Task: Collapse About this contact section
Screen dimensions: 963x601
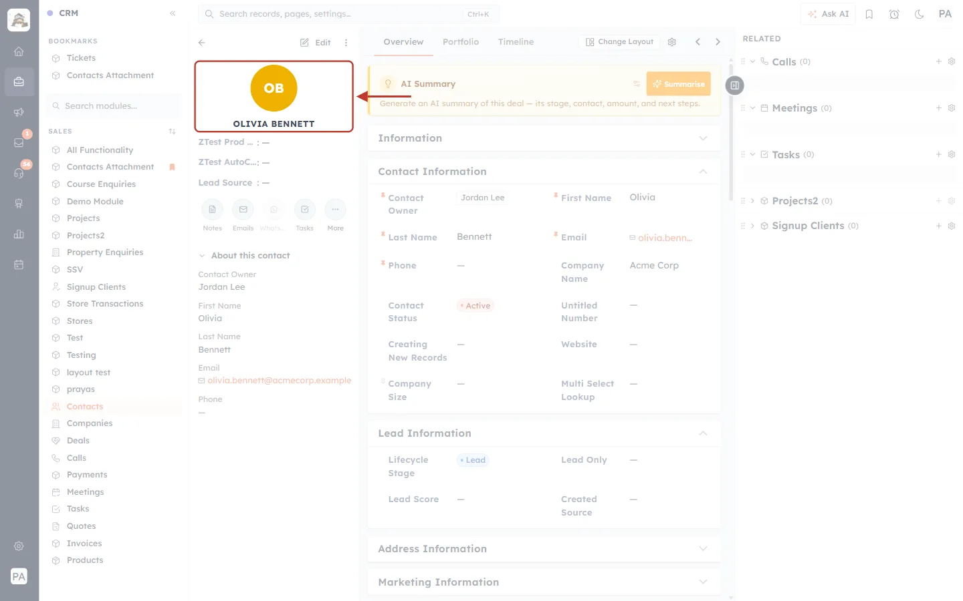Action: (x=202, y=256)
